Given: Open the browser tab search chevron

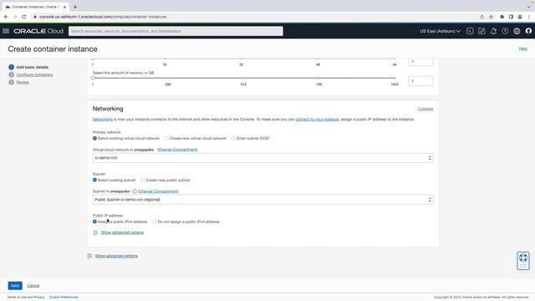Looking at the screenshot, I should (x=528, y=7).
